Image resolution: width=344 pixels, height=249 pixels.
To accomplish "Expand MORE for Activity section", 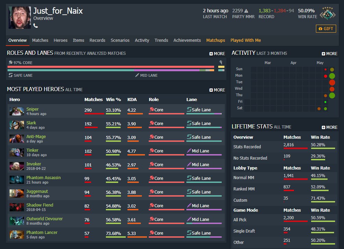I will [330, 54].
